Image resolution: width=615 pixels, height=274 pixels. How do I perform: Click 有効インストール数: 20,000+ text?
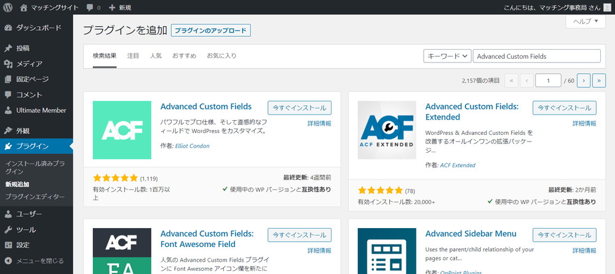click(396, 202)
